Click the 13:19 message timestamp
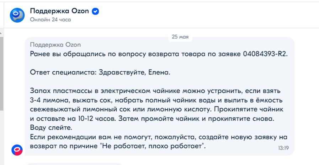The height and width of the screenshot is (165, 319). click(x=283, y=148)
